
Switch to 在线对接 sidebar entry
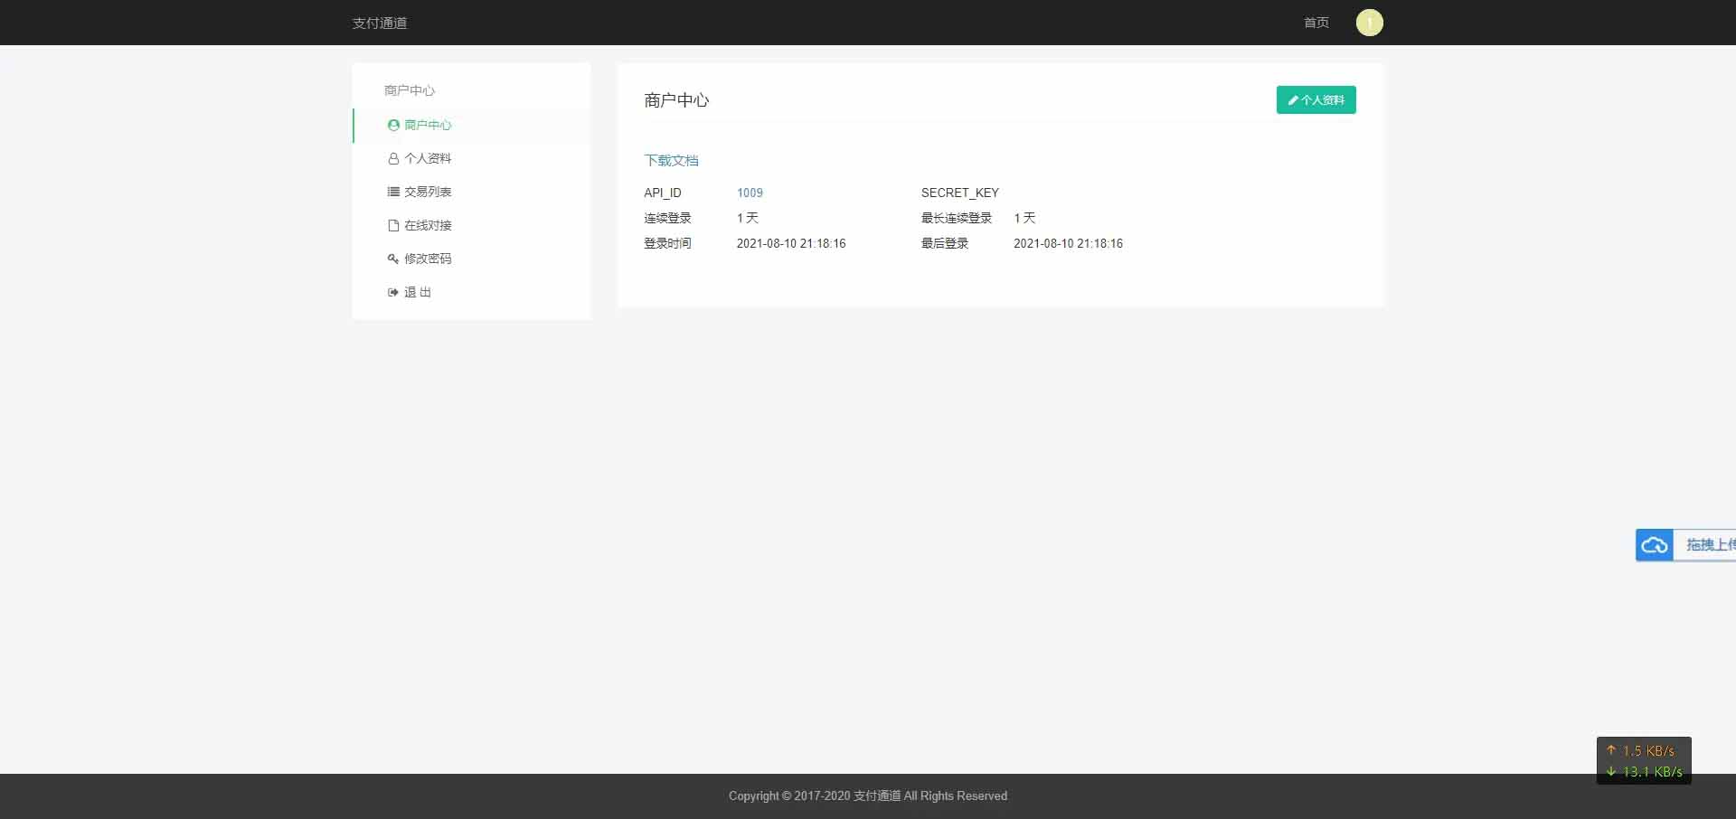tap(429, 225)
